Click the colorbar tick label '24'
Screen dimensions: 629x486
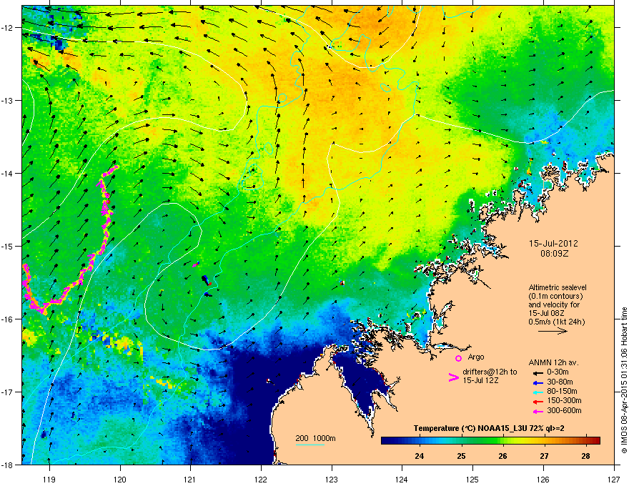click(x=420, y=456)
